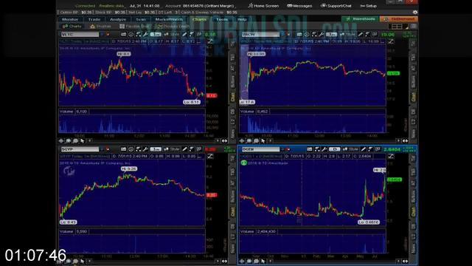Click the Home Screen button

pyautogui.click(x=263, y=6)
